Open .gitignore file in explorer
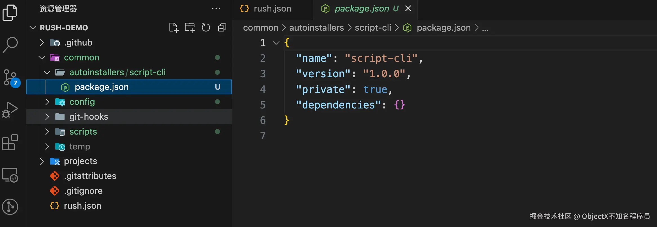 tap(83, 191)
